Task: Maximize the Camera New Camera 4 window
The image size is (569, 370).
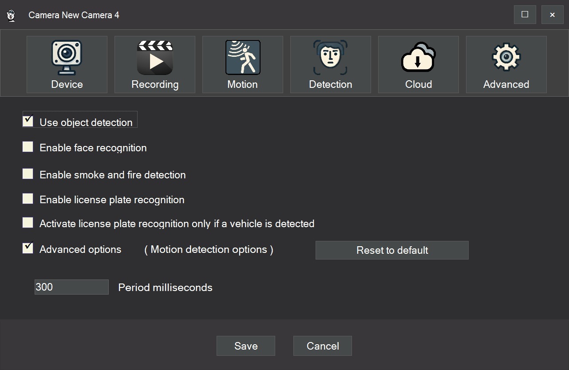Action: [525, 15]
